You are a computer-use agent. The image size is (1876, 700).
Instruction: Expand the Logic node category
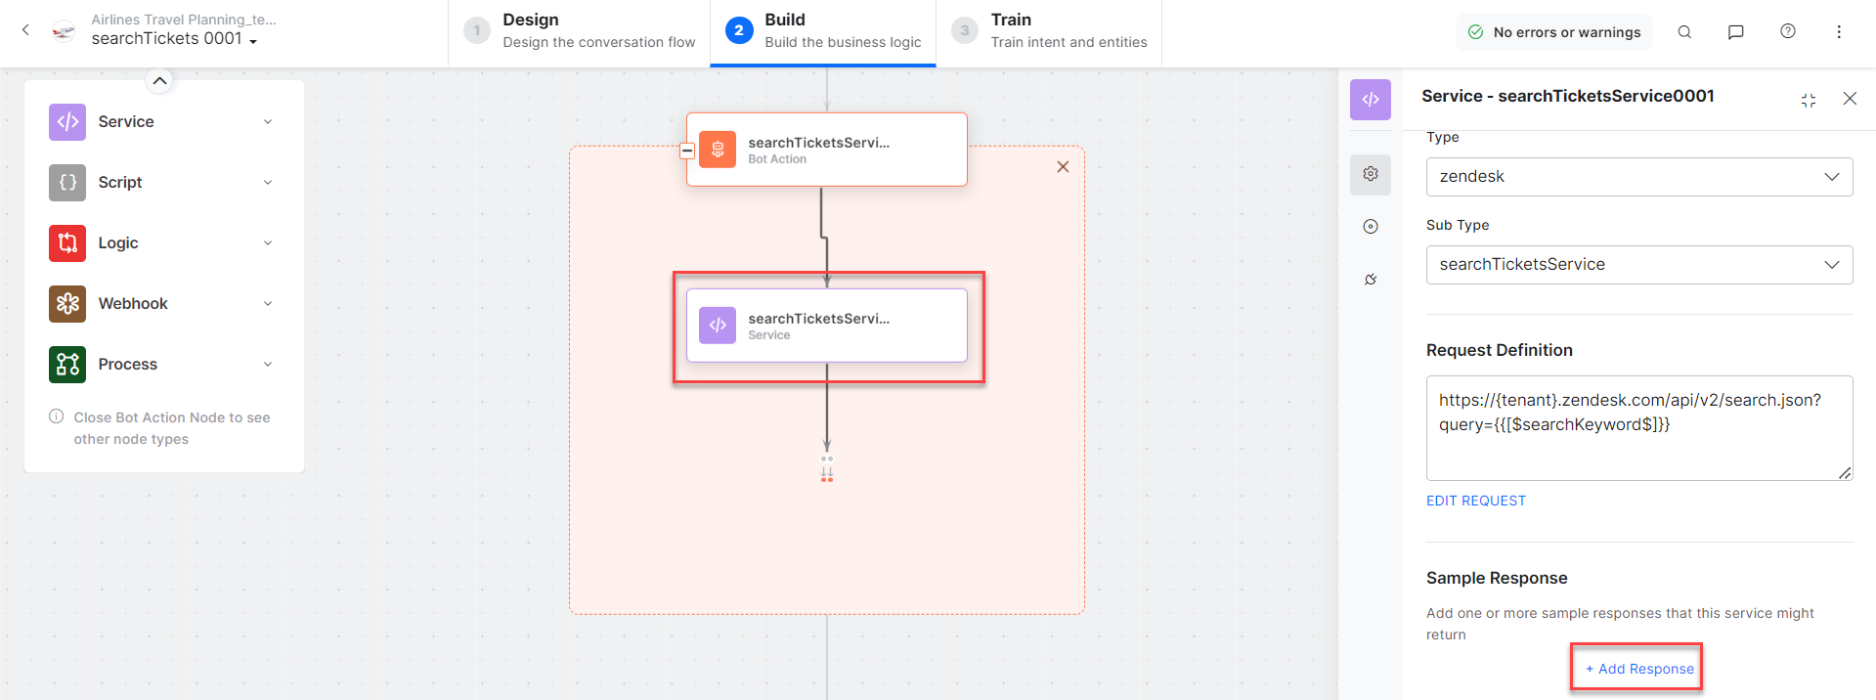tap(267, 243)
